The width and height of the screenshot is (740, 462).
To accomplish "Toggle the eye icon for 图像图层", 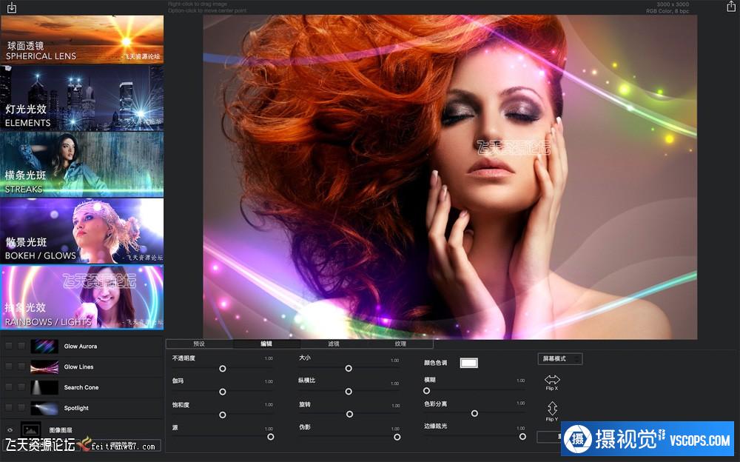I will tap(10, 429).
